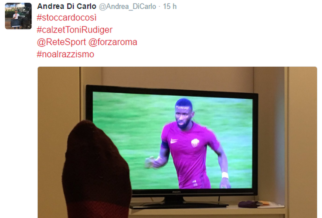Visit the @forzaroma mention

[x=113, y=42]
